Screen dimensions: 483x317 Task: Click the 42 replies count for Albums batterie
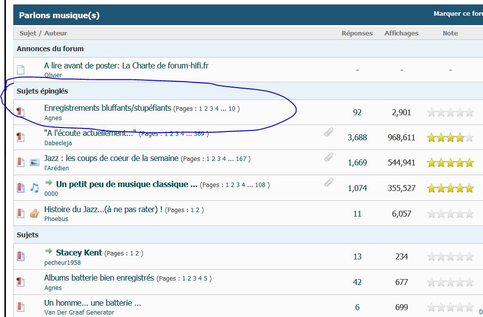(357, 282)
